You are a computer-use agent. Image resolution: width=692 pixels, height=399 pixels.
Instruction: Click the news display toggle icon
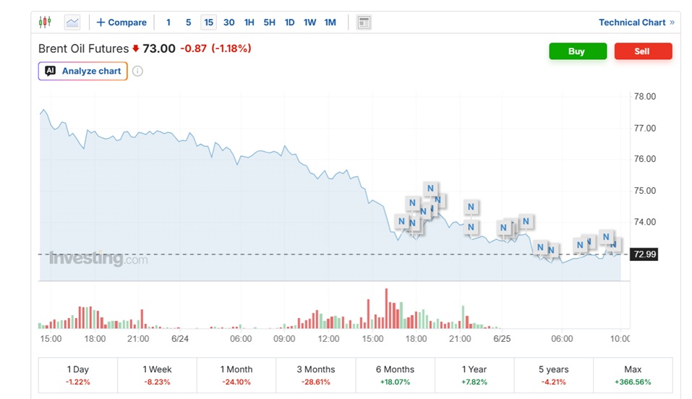coord(364,22)
